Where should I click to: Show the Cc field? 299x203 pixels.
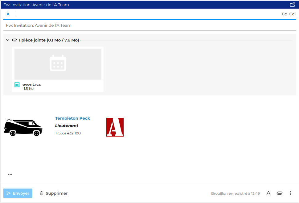(x=284, y=14)
